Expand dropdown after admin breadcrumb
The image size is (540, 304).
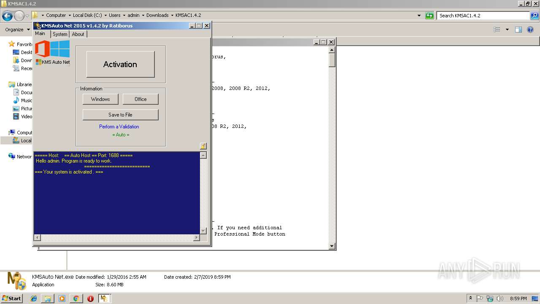tap(143, 15)
